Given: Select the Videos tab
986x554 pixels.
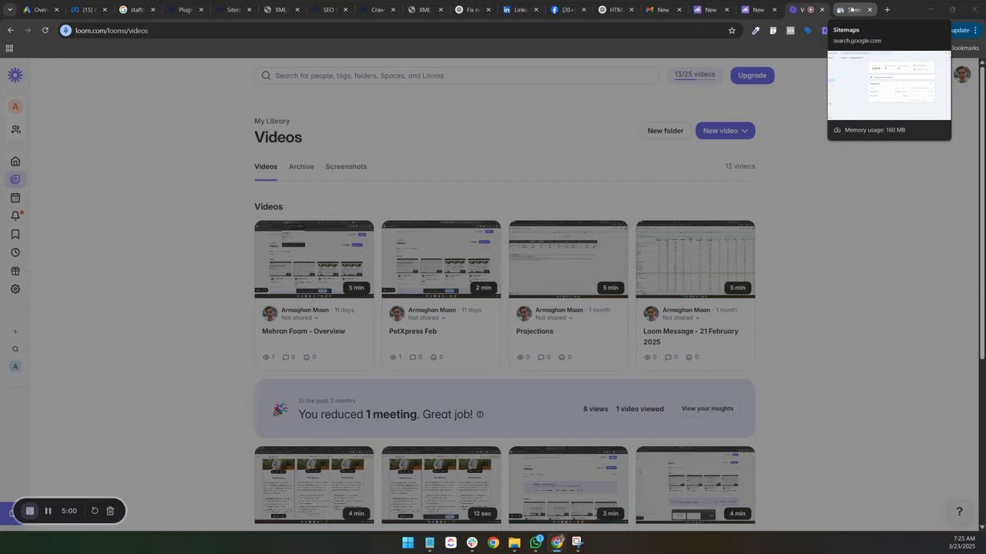Looking at the screenshot, I should coord(266,167).
